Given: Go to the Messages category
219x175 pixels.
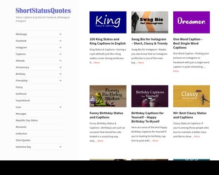Looking at the screenshot, I should pyautogui.click(x=21, y=114).
